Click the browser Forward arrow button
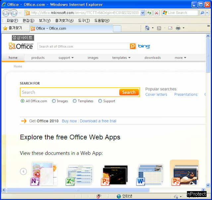The height and width of the screenshot is (200, 212). tap(14, 13)
